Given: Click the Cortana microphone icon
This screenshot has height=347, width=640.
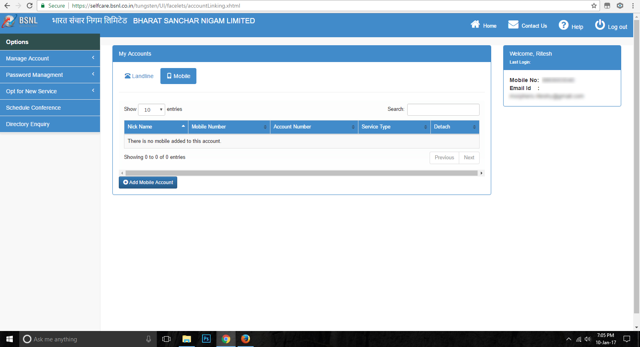Looking at the screenshot, I should (148, 339).
